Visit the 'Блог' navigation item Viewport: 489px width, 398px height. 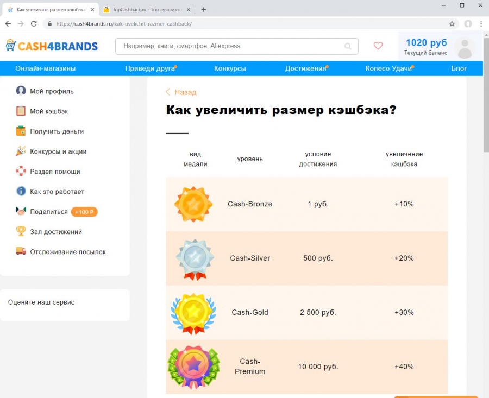(459, 68)
